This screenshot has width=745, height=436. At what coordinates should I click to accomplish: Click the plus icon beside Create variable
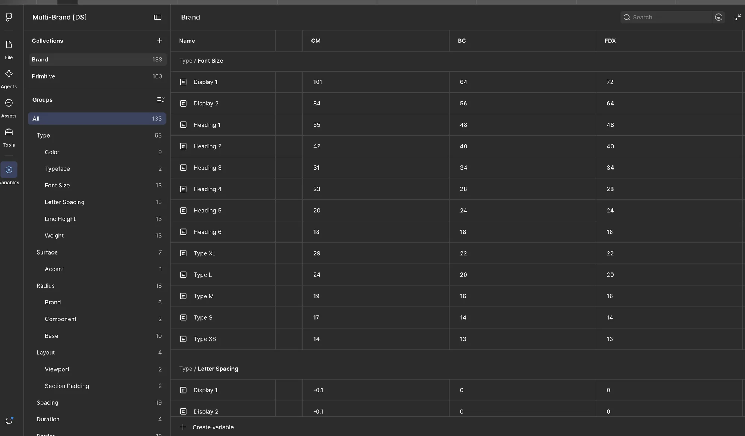[x=183, y=427]
